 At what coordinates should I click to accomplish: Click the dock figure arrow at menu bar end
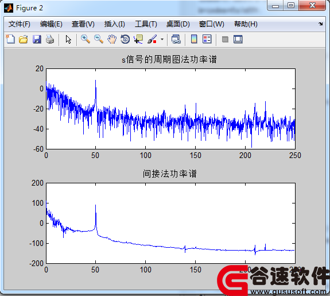click(x=320, y=24)
